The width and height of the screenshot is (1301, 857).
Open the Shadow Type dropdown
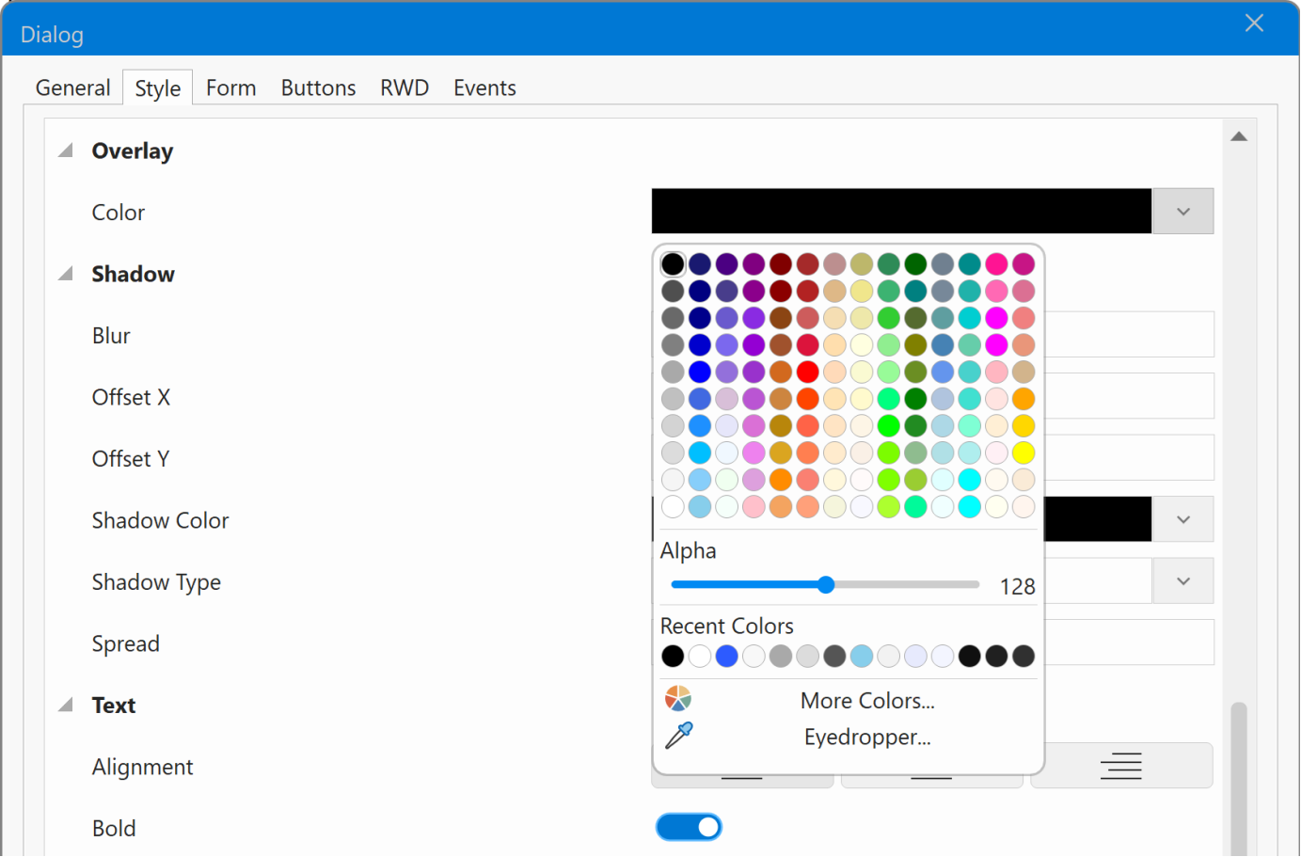(x=1182, y=581)
